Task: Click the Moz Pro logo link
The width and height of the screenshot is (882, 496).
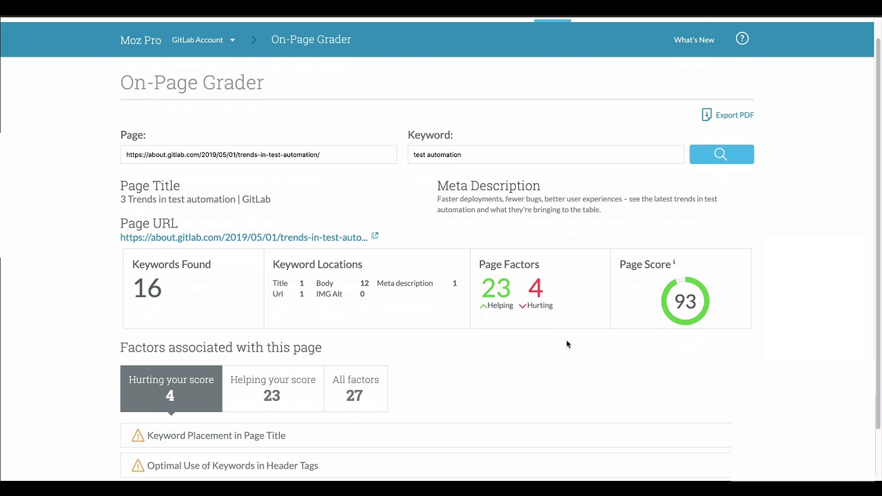Action: 141,40
